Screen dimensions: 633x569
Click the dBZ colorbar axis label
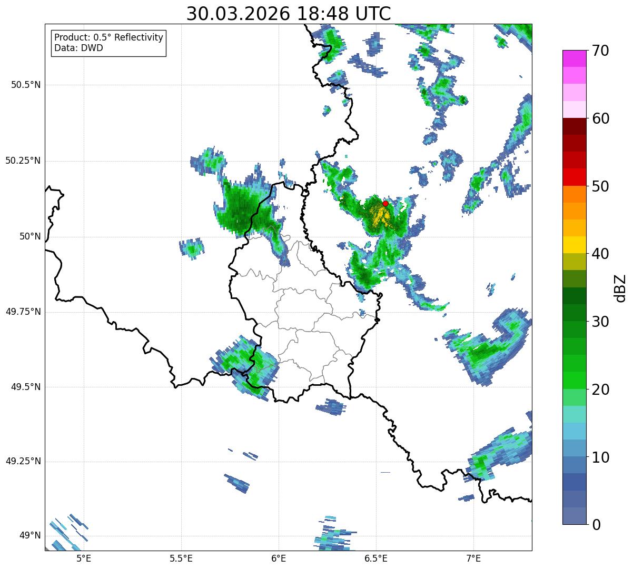[620, 287]
